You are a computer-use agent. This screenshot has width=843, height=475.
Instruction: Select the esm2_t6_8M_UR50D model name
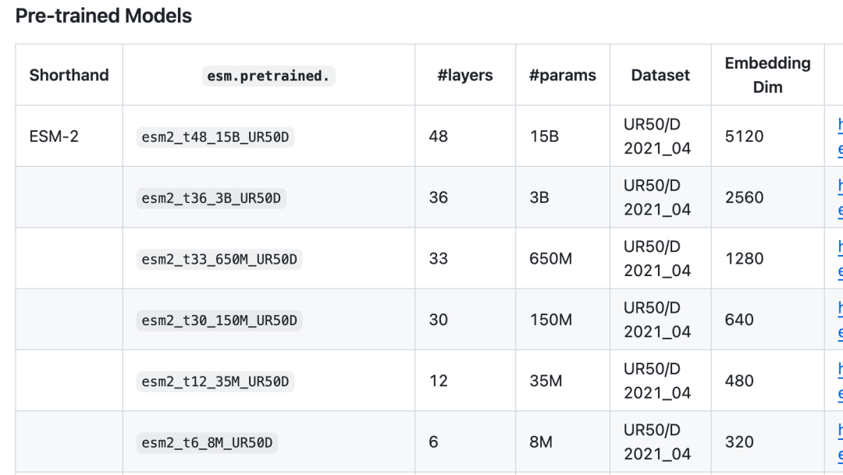(207, 443)
